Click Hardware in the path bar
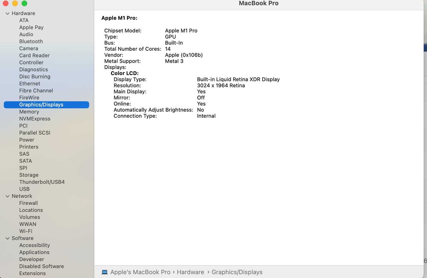427x278 pixels. click(x=190, y=272)
